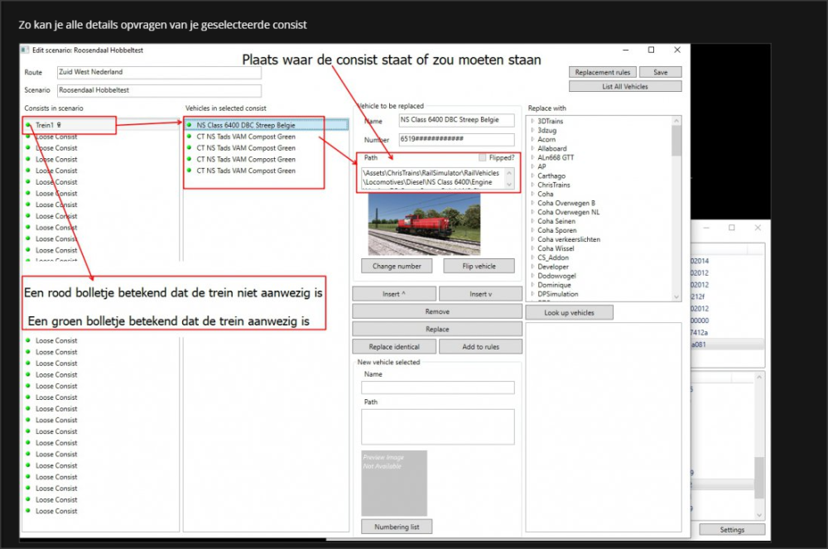Screen dimensions: 828x549
Task: Open Replacement rules
Action: click(602, 72)
